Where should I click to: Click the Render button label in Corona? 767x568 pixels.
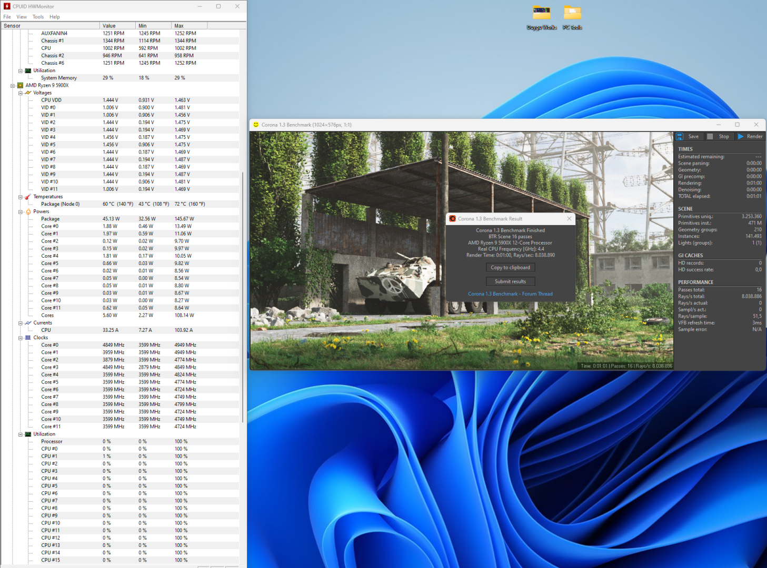754,136
